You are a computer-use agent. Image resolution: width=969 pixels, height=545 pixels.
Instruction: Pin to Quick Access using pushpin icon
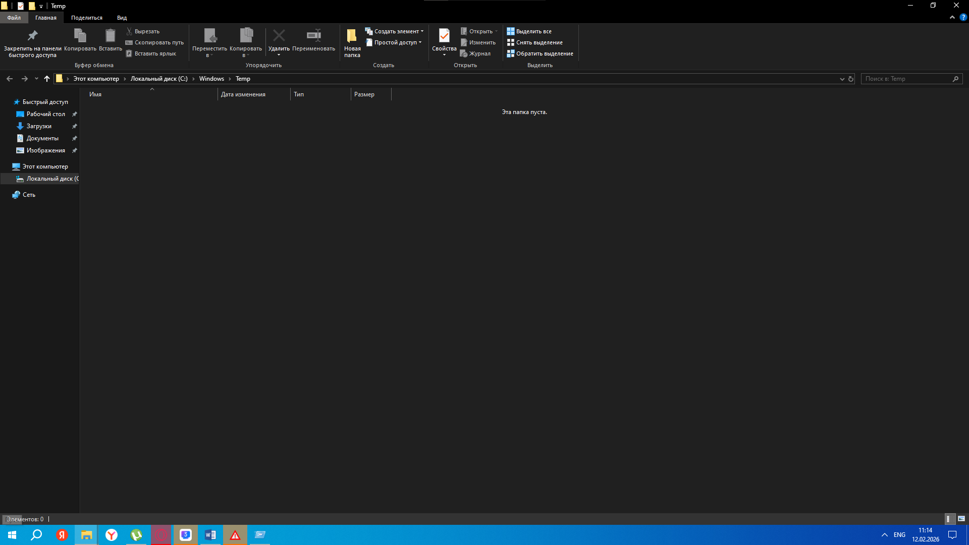pyautogui.click(x=32, y=35)
